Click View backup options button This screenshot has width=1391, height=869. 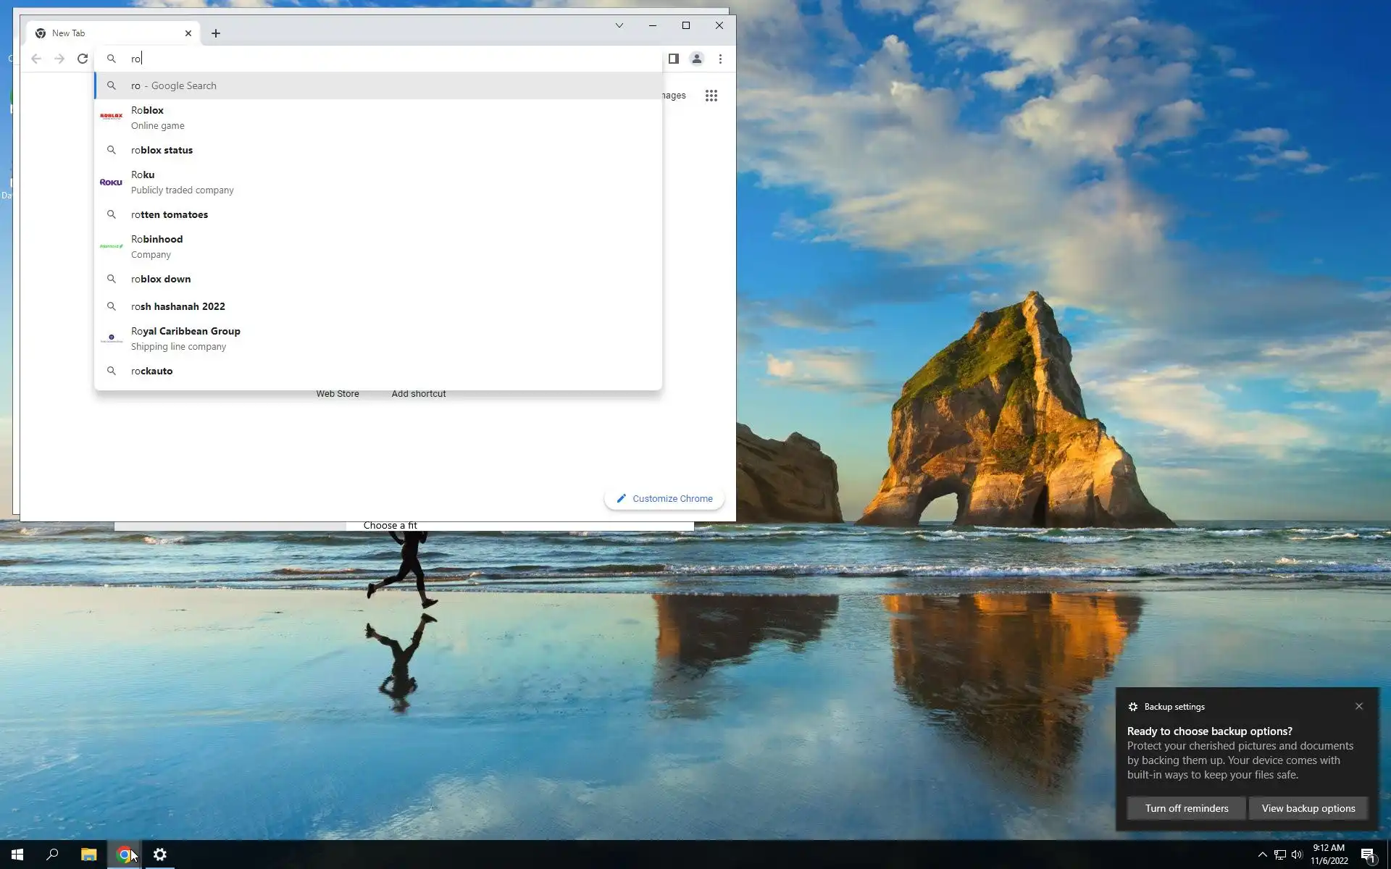[1308, 808]
